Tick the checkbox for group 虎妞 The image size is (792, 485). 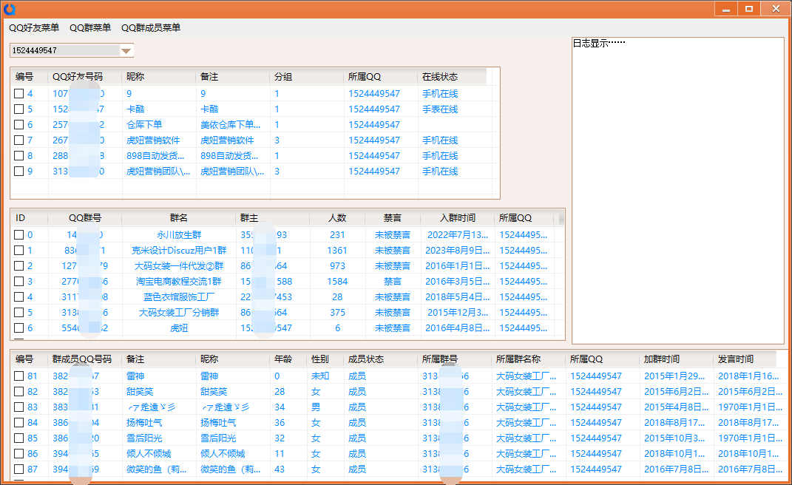click(x=18, y=328)
